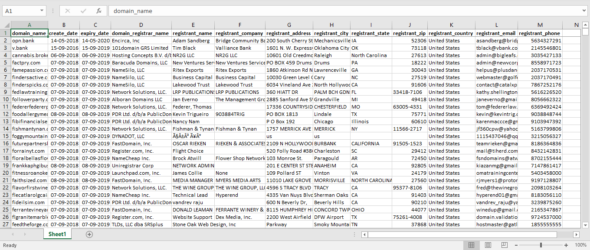Click cell containing Federer, Thomas

click(193, 106)
